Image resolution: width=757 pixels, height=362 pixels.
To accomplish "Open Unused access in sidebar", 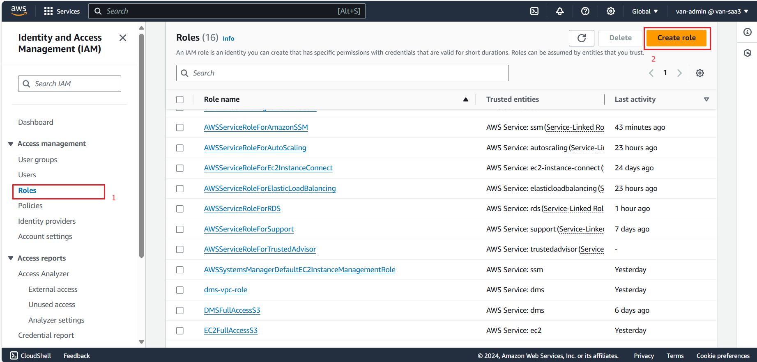I will [x=52, y=305].
